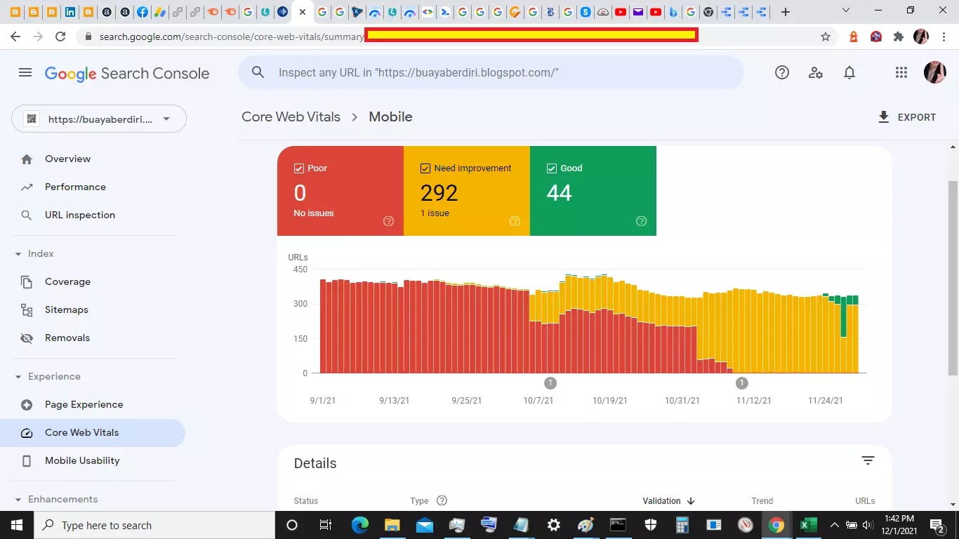Screen dimensions: 959x539
Task: Bookmark this page with star icon
Action: coord(826,36)
